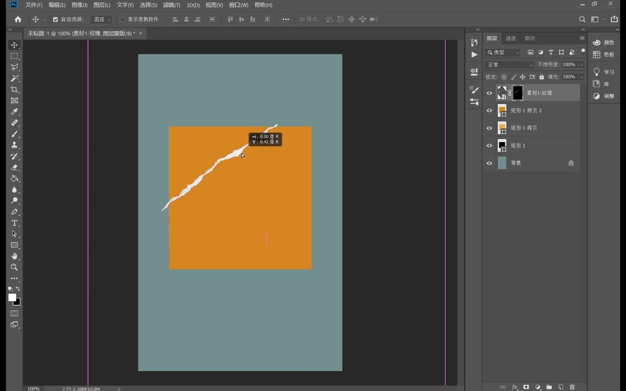
Task: Open the 颜色 panel
Action: [604, 43]
